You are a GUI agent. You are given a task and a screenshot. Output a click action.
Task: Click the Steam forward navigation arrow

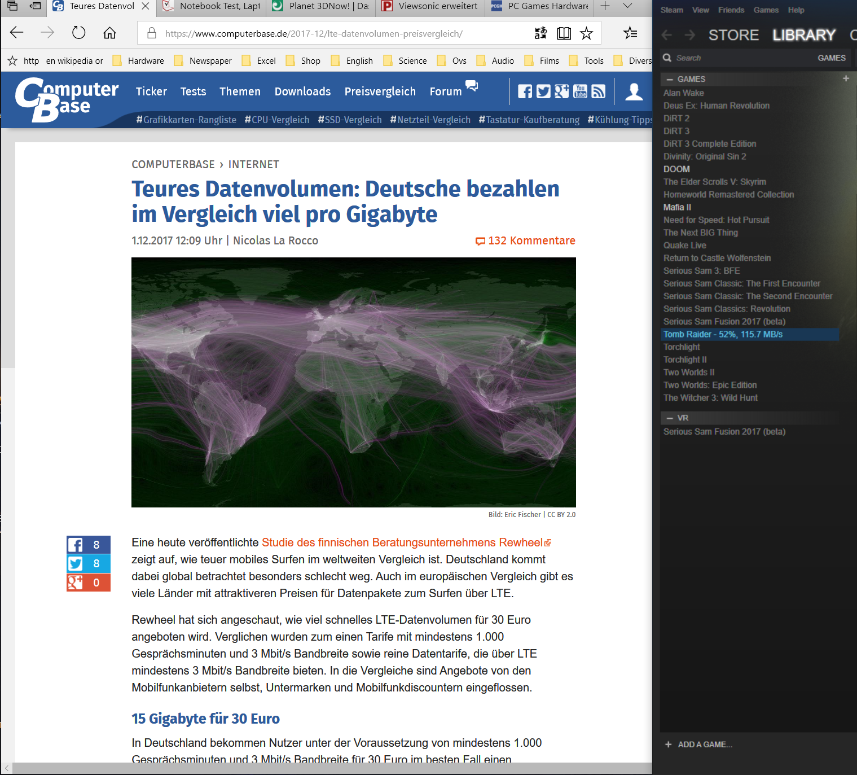click(x=689, y=35)
